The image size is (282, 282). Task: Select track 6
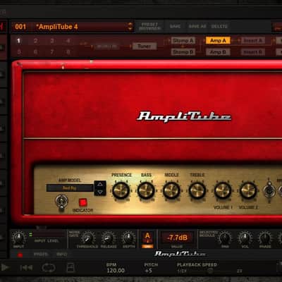(x=35, y=51)
